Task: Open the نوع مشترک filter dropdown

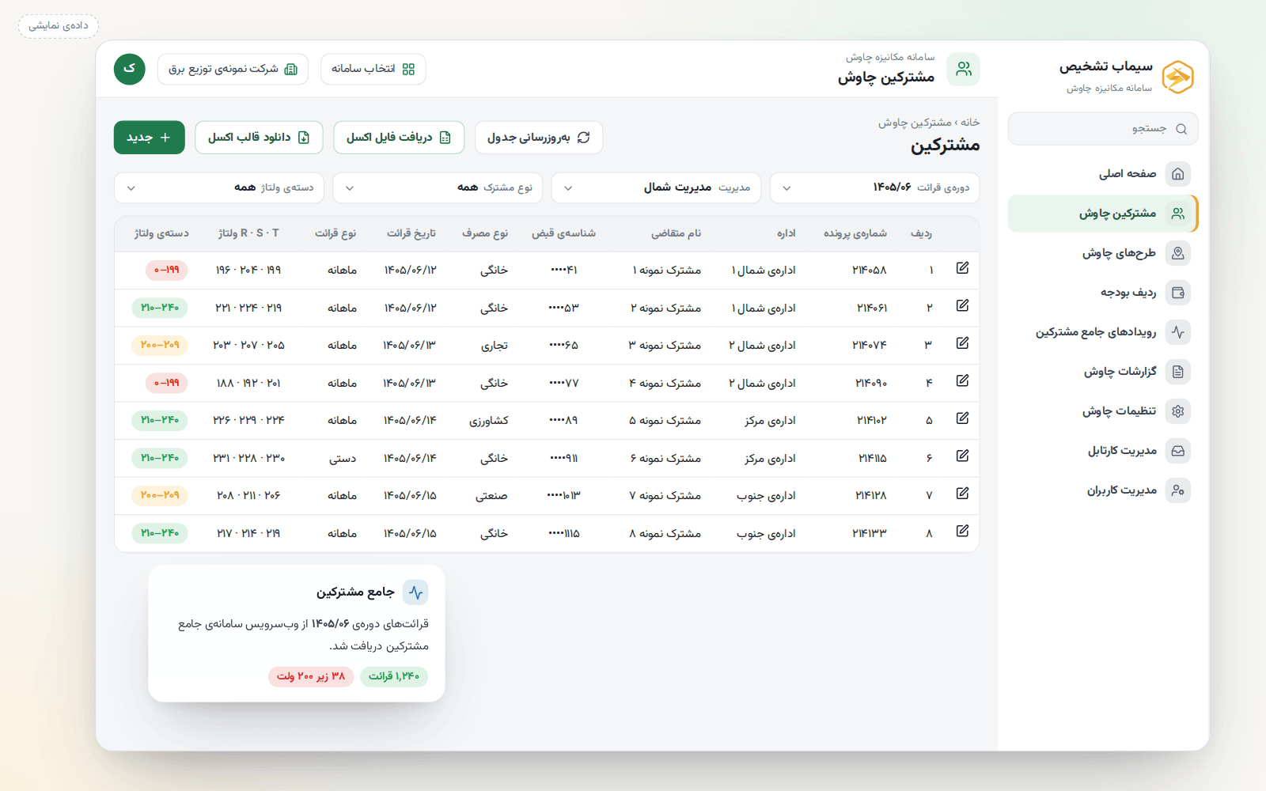Action: coord(438,187)
